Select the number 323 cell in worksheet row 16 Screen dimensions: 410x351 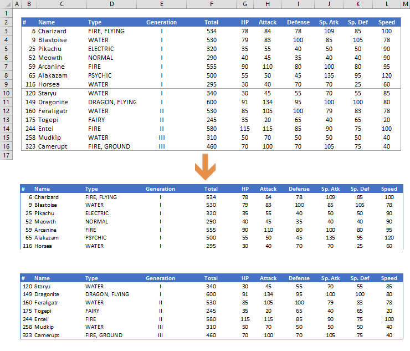click(29, 146)
